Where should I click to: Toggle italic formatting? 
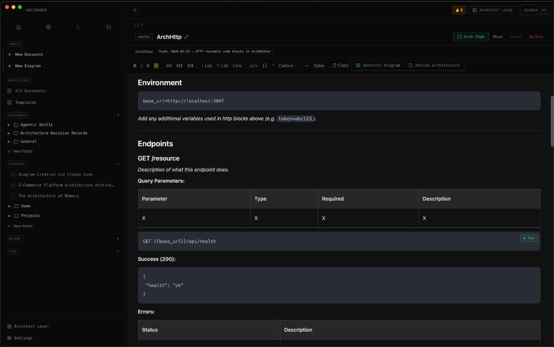[x=141, y=66]
